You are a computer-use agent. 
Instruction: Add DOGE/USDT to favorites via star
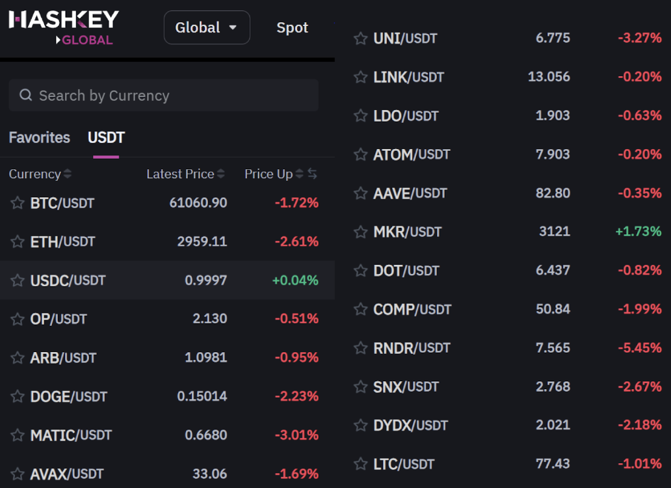point(18,396)
